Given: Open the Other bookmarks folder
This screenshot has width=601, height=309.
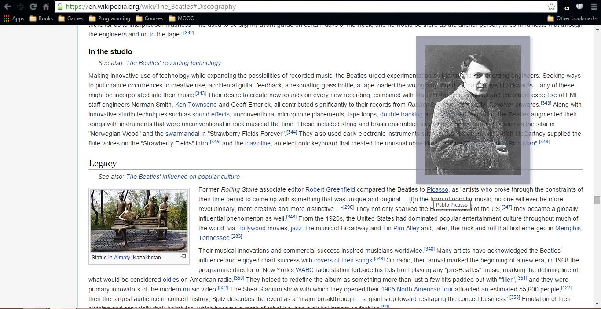Looking at the screenshot, I should coord(572,18).
